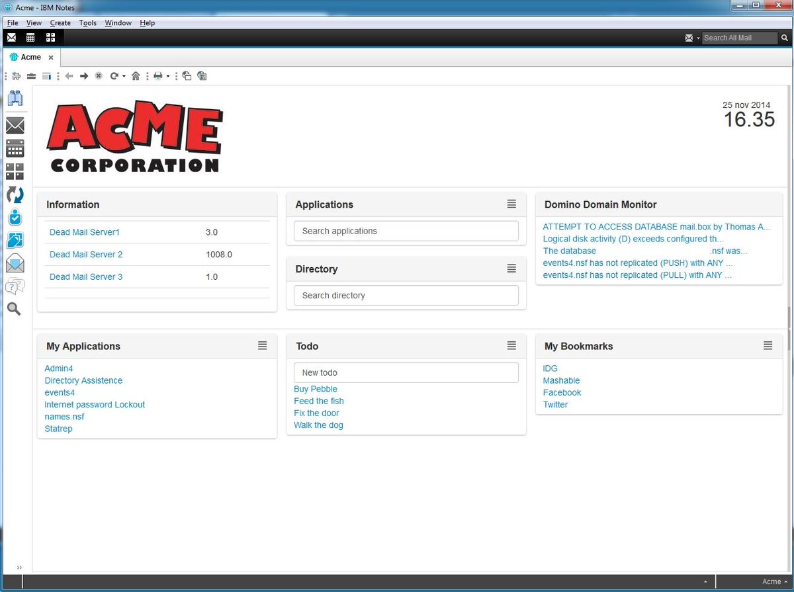Click the magnifying glass icon in the left sidebar
The width and height of the screenshot is (794, 592).
coord(14,309)
